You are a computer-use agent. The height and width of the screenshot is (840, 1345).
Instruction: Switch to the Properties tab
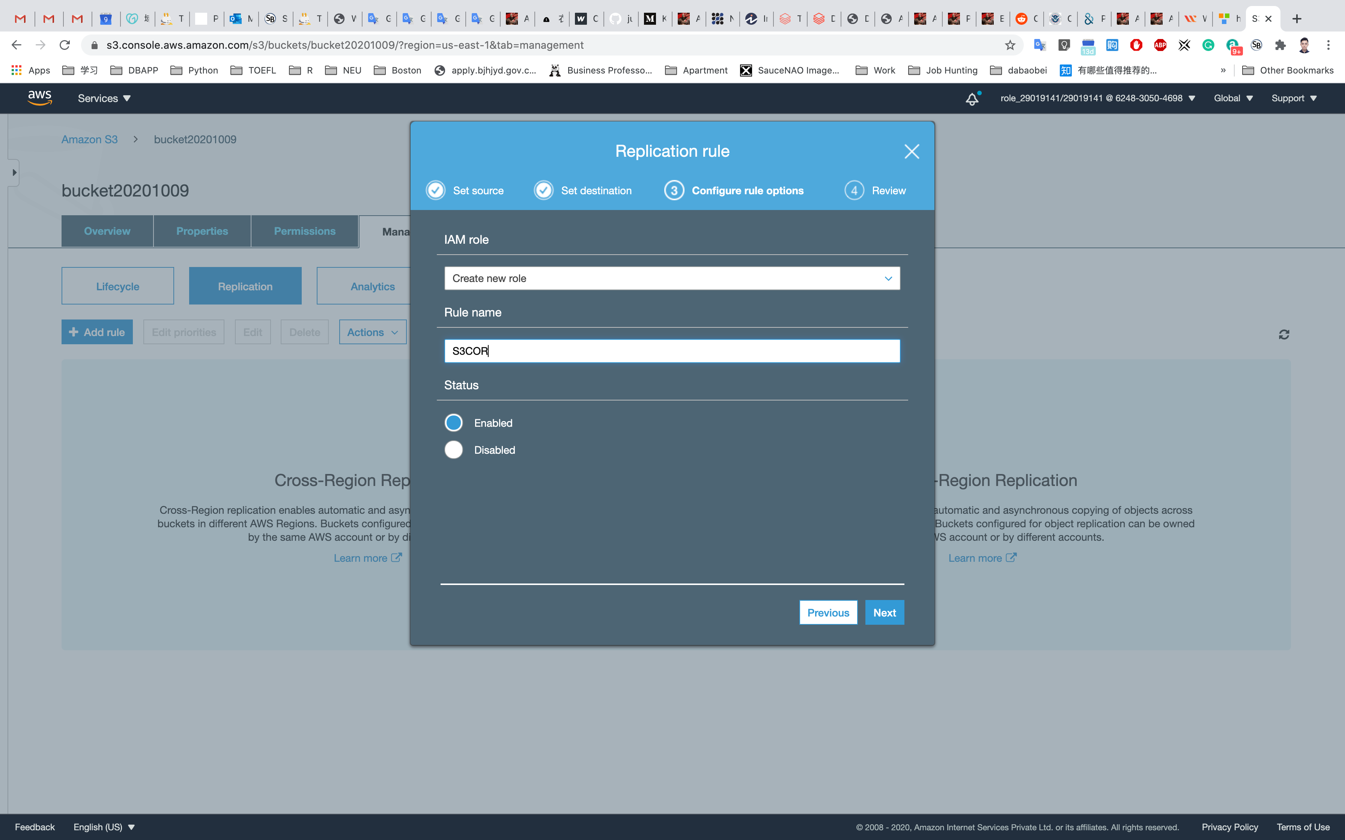click(202, 231)
